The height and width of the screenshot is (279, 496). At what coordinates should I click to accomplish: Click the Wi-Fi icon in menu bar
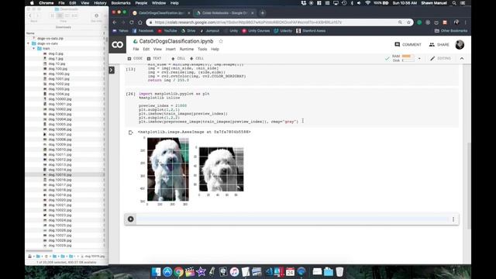(367, 3)
